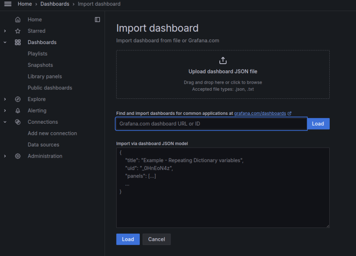The width and height of the screenshot is (356, 256).
Task: Click the Home house icon in sidebar
Action: click(18, 20)
